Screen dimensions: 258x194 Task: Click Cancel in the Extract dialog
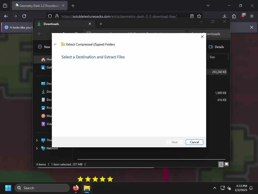coord(194,142)
